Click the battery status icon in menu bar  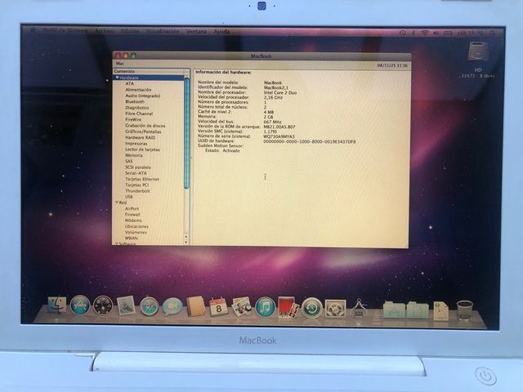(448, 33)
